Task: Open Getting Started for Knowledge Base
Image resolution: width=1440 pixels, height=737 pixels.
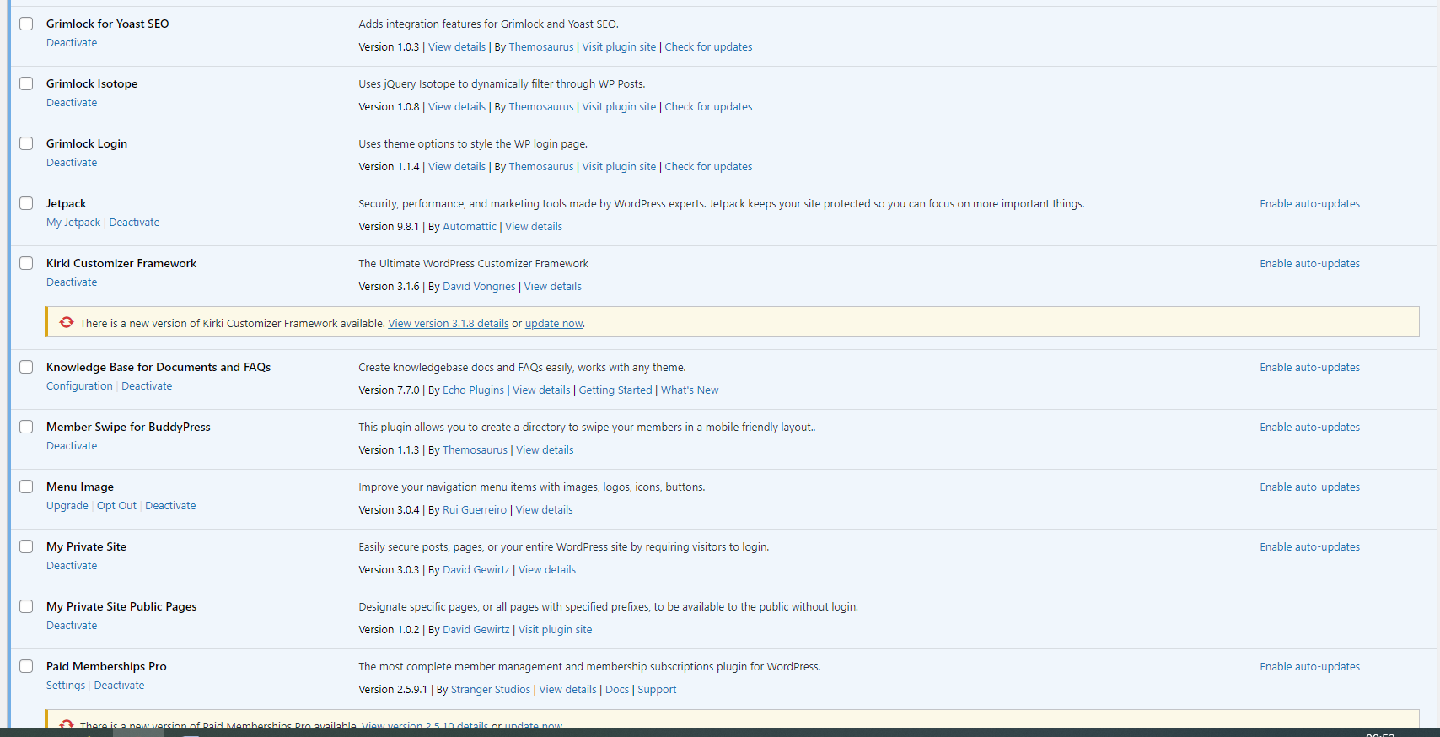Action: coord(615,390)
